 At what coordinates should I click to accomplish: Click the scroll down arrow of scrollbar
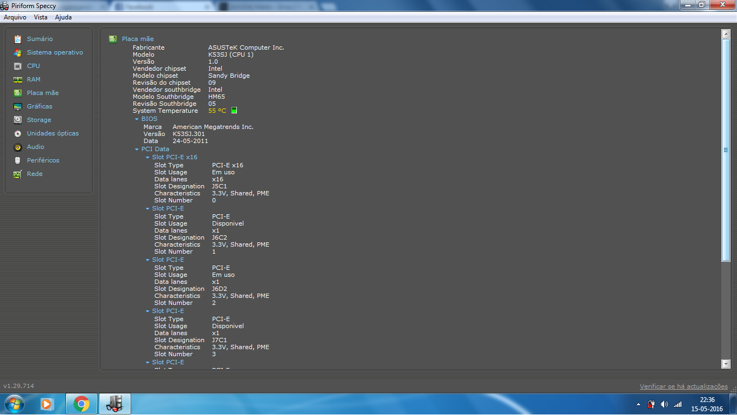point(726,364)
